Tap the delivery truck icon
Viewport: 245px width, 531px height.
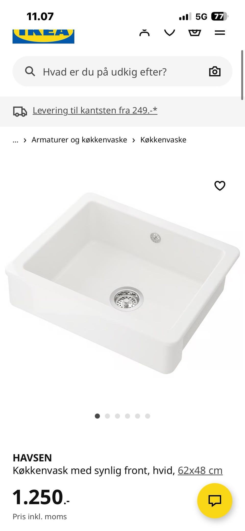coord(20,111)
